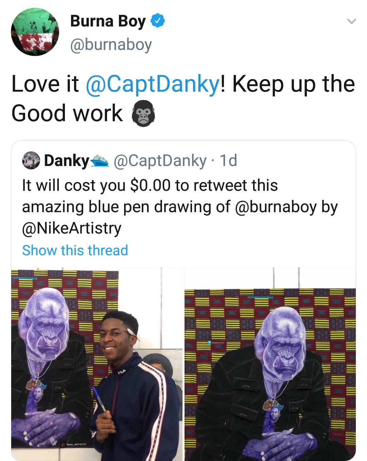
Task: Open the grey @CaptDanky handle in the quoted tweet
Action: click(159, 161)
